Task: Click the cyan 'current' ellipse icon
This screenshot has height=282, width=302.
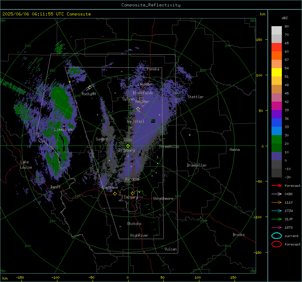Action: click(x=276, y=236)
